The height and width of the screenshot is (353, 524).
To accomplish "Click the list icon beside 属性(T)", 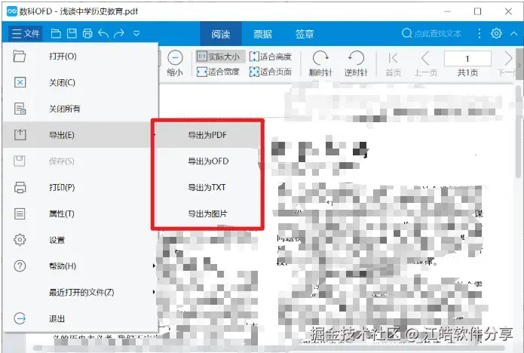I will 20,213.
